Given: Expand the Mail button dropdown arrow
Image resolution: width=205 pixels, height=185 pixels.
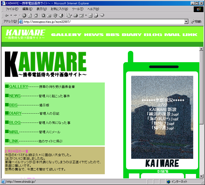Looking at the screenshot, I should coord(71,15).
